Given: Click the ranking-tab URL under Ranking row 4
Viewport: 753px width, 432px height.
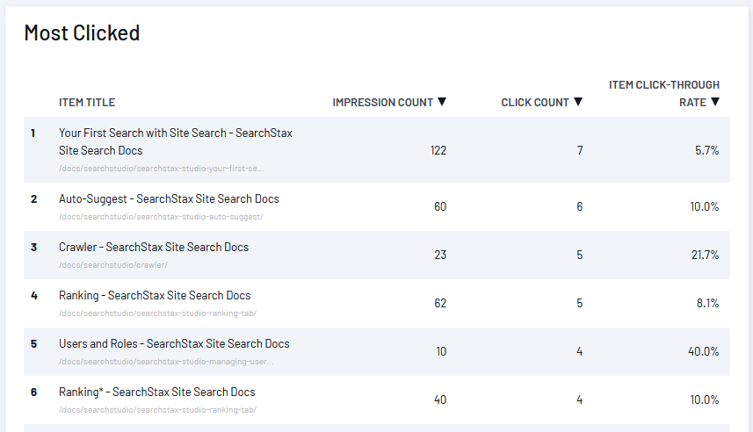Looking at the screenshot, I should pyautogui.click(x=157, y=313).
